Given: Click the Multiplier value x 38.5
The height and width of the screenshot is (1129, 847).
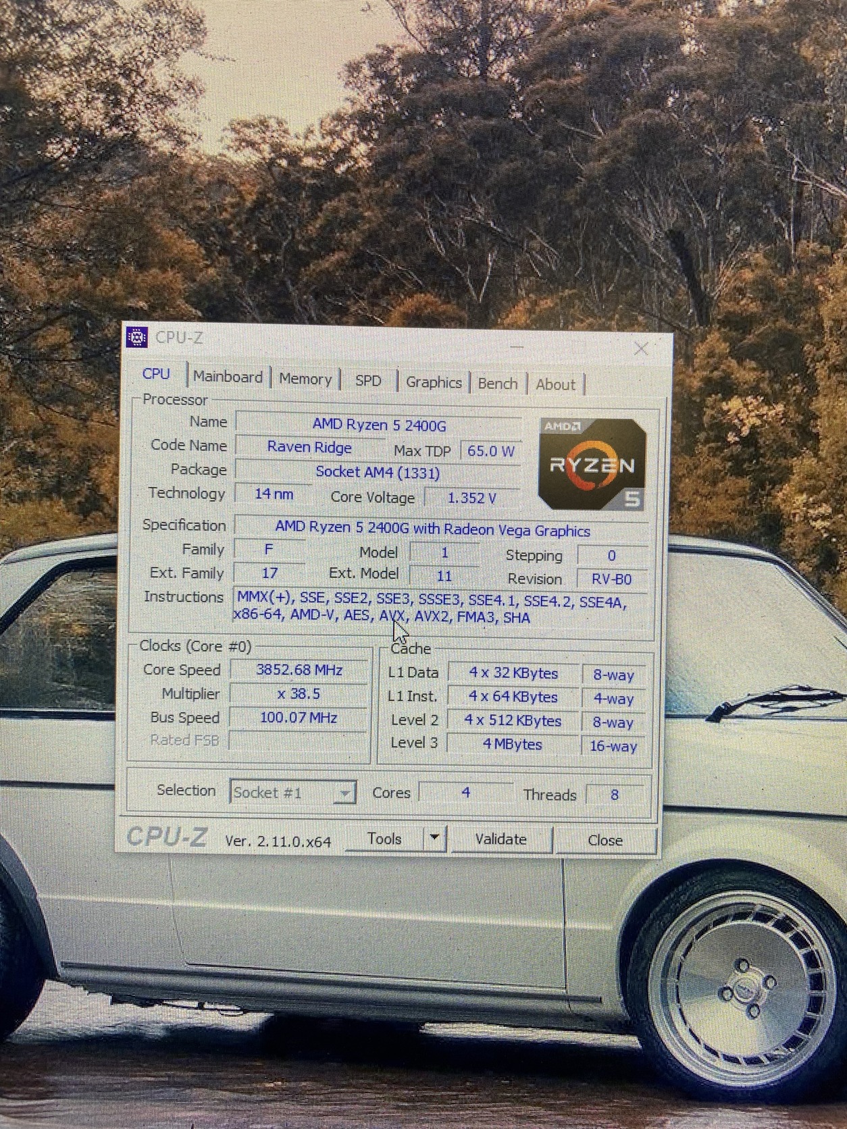Looking at the screenshot, I should coord(299,694).
